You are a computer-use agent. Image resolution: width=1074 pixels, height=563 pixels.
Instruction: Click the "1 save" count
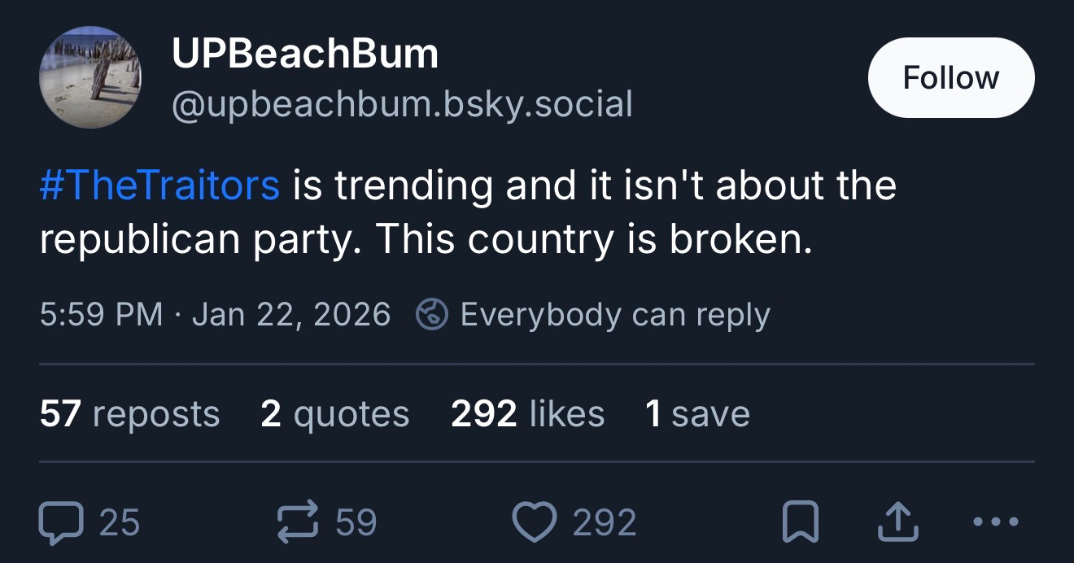[x=696, y=414]
